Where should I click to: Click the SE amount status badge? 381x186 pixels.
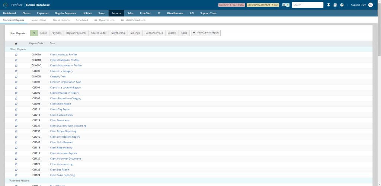263,5
